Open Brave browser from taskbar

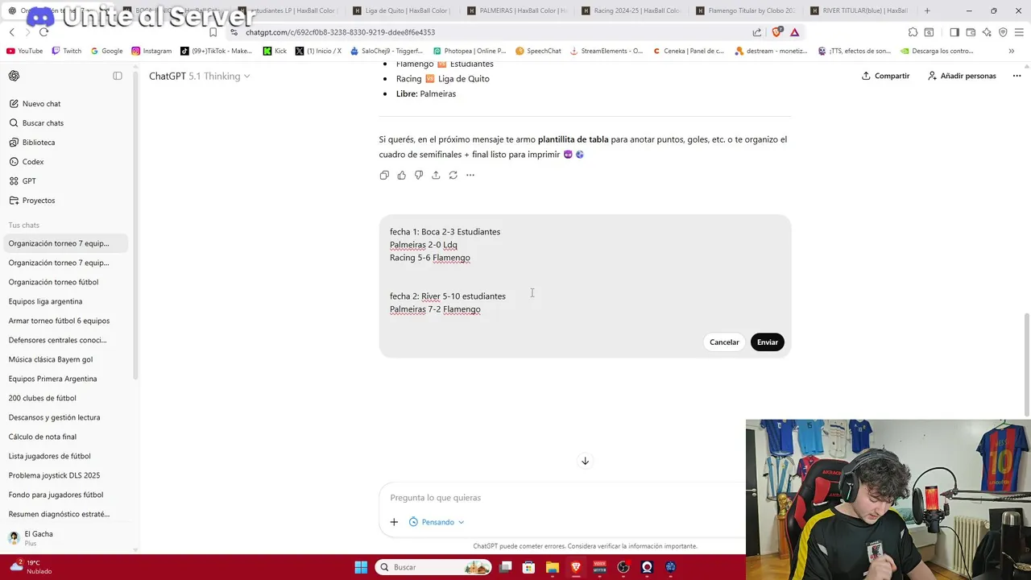(576, 567)
